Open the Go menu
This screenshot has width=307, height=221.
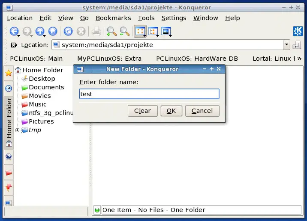84,18
